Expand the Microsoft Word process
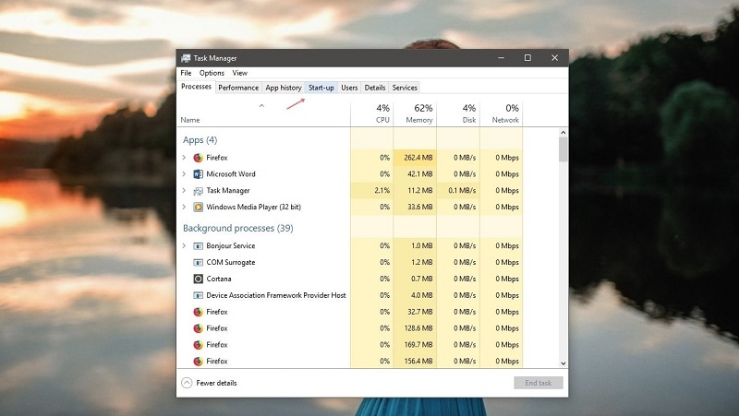The height and width of the screenshot is (416, 739). point(184,174)
